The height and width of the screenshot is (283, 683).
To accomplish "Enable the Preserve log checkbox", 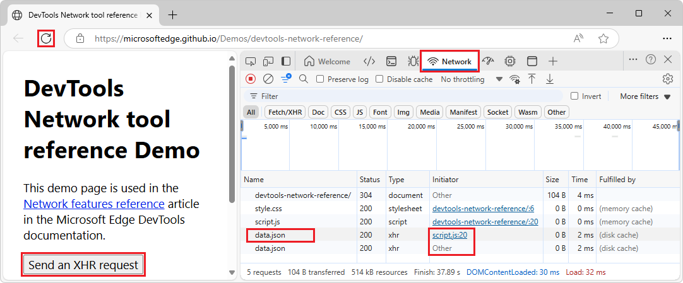I will 320,79.
